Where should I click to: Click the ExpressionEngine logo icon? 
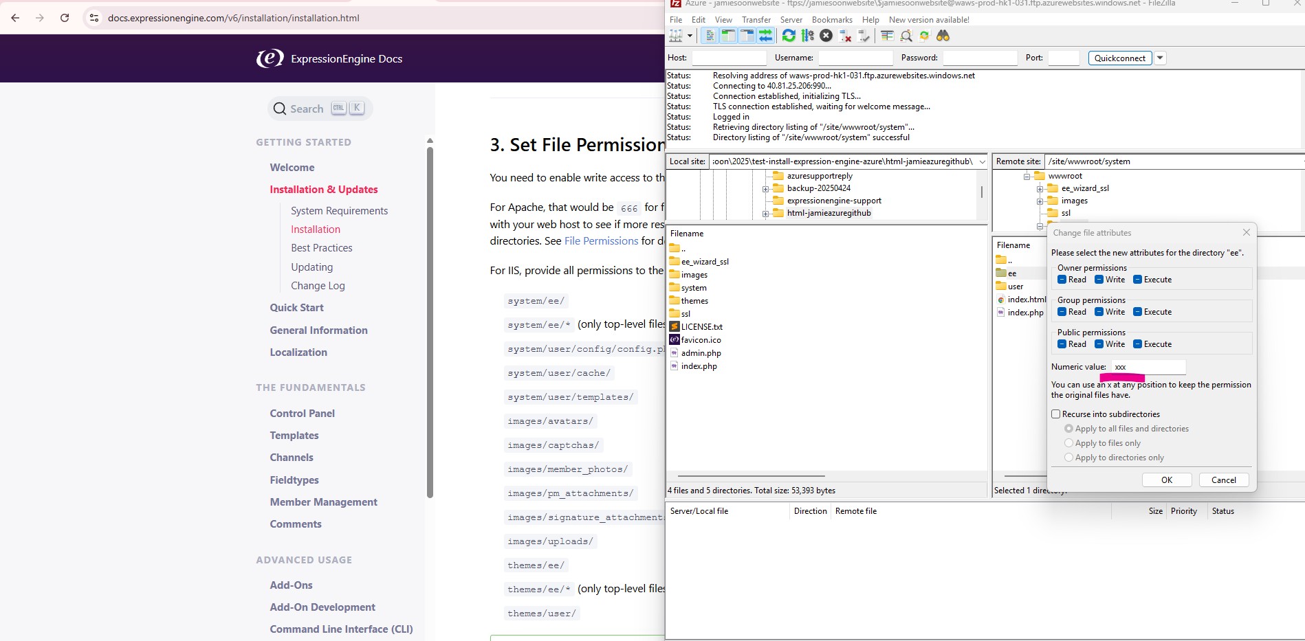pyautogui.click(x=270, y=58)
